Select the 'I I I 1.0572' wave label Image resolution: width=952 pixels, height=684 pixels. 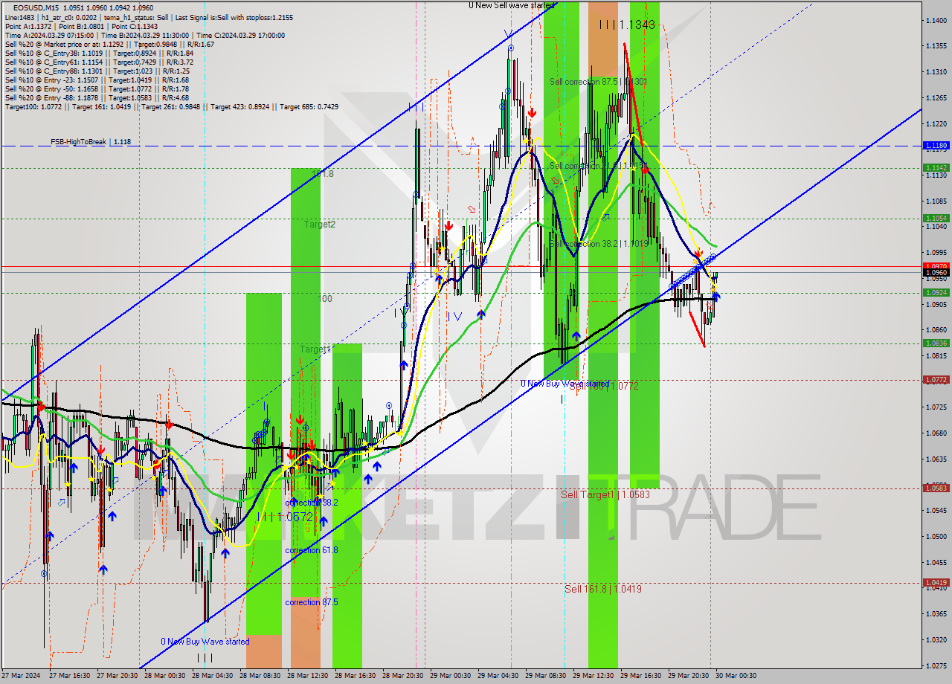point(286,517)
